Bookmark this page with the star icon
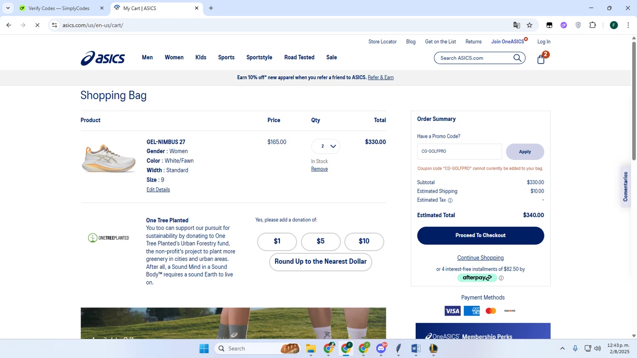The image size is (637, 358). 530,25
